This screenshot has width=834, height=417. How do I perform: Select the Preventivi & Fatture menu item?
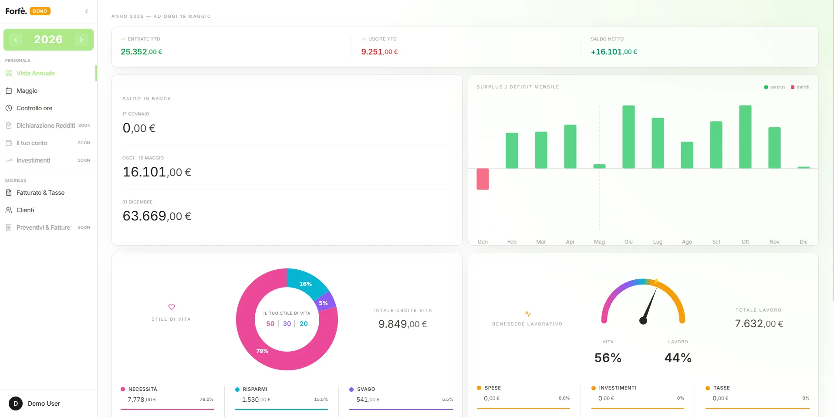[48, 227]
